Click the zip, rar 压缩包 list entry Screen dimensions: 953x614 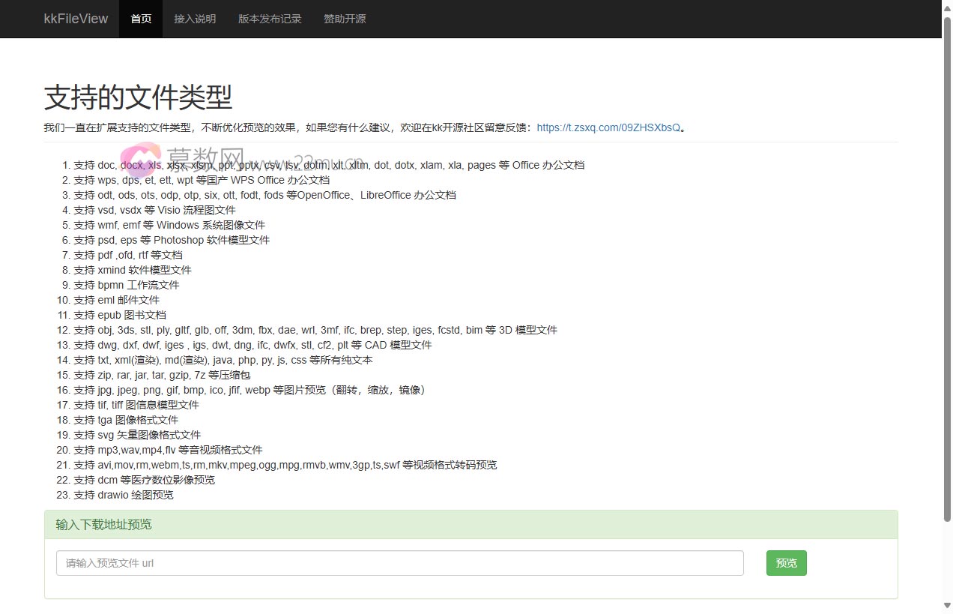(x=162, y=375)
